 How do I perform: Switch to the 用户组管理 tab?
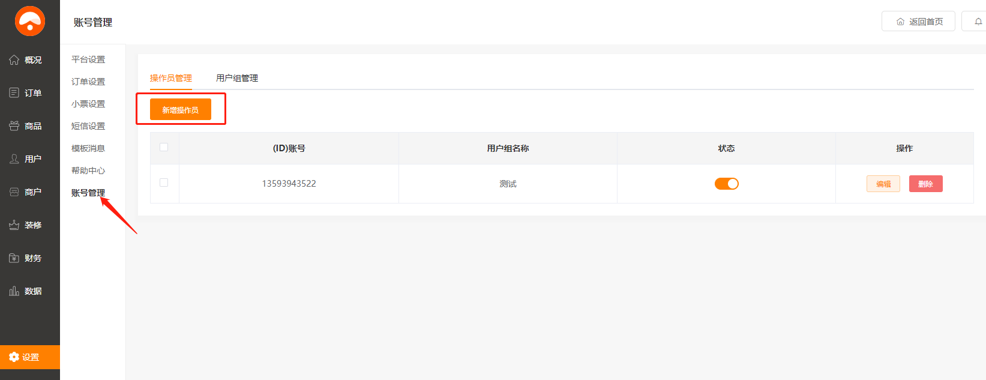(237, 78)
